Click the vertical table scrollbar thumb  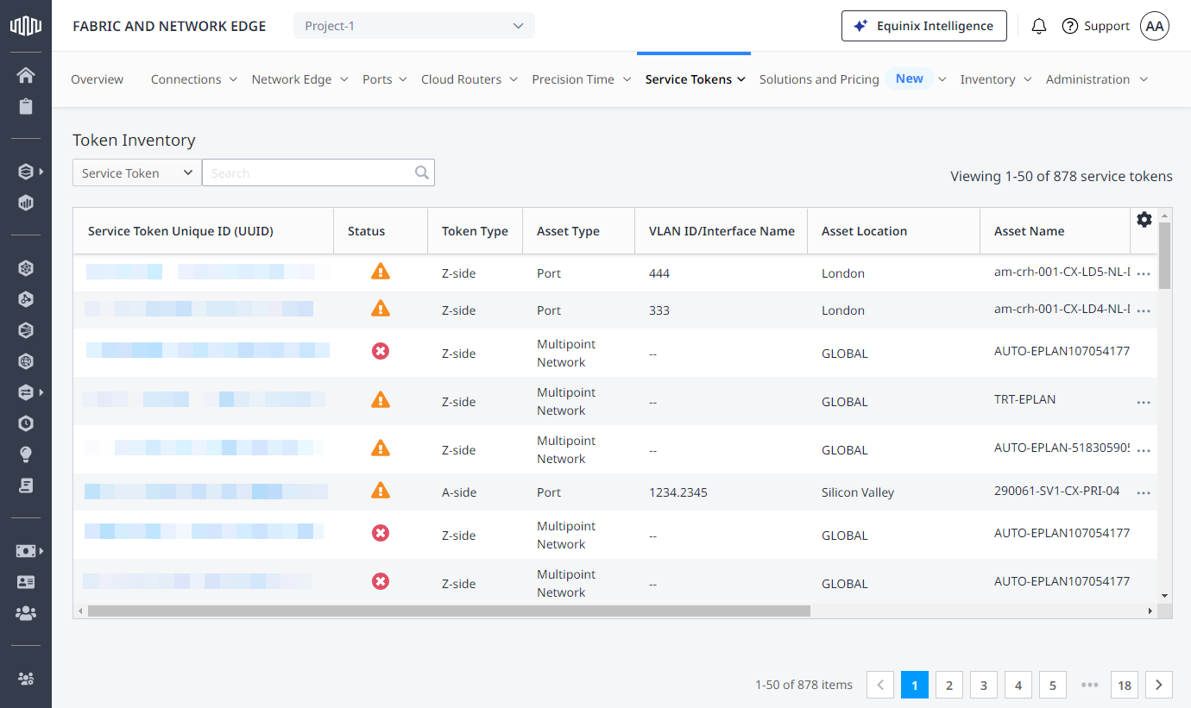tap(1164, 255)
